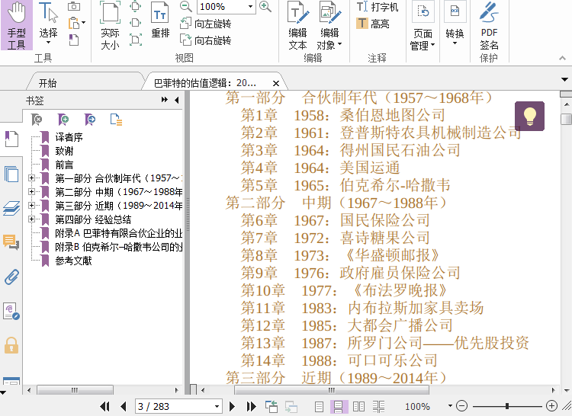Viewport: 572px width, 416px height.
Task: Click PDF Sign (PDF签名) icon
Action: [x=489, y=25]
